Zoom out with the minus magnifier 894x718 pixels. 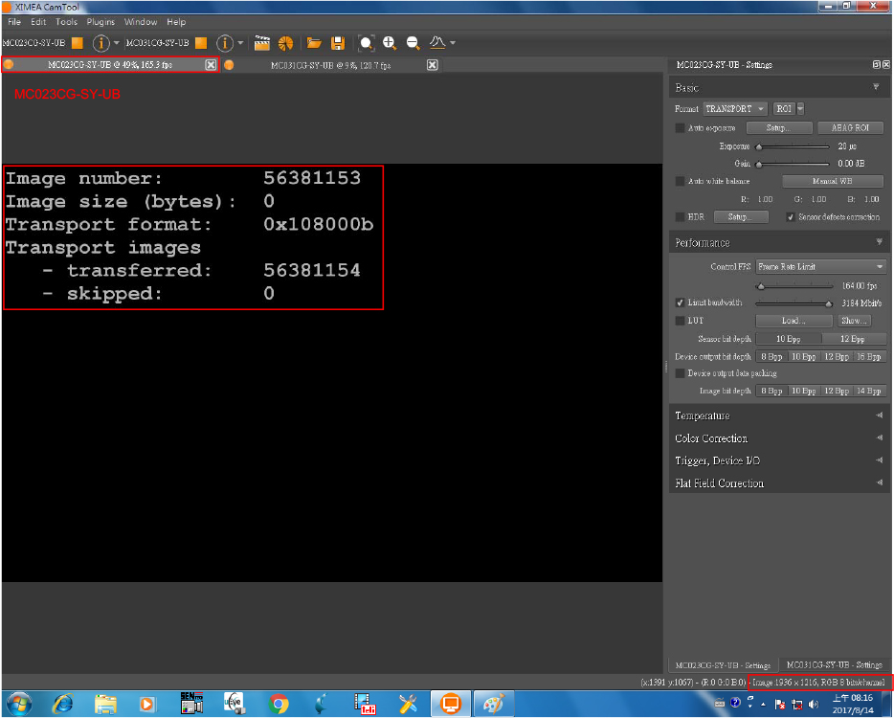pyautogui.click(x=413, y=43)
